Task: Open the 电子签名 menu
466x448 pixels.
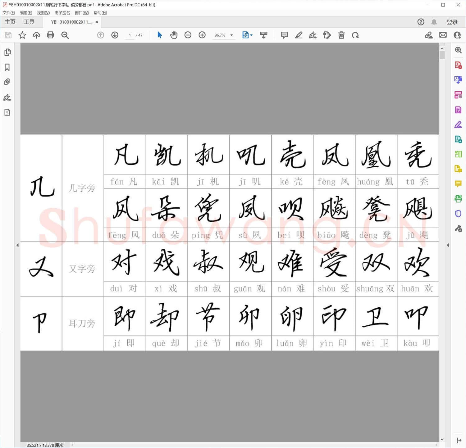Action: [62, 13]
